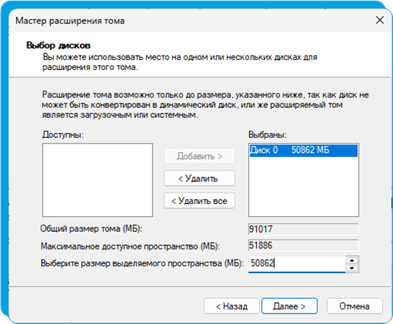The height and width of the screenshot is (324, 393).
Task: Click the размер выделяемого пространства input showing 50862
Action: tap(296, 264)
